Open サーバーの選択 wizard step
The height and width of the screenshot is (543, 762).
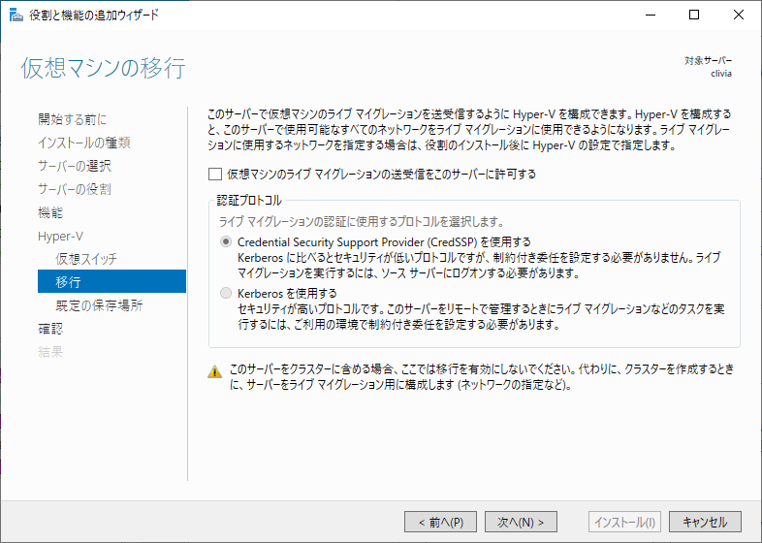pyautogui.click(x=75, y=166)
